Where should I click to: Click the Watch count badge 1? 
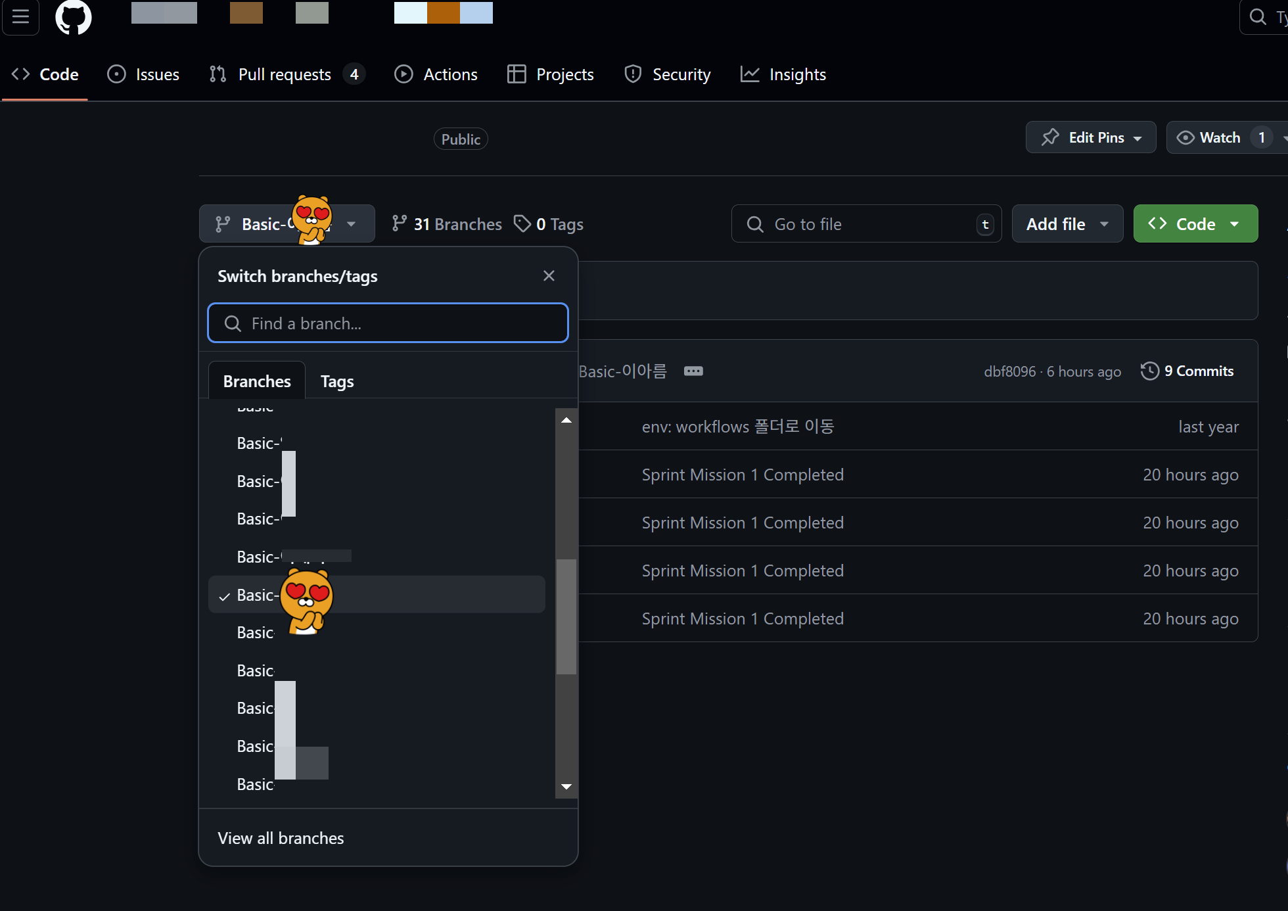pos(1261,137)
